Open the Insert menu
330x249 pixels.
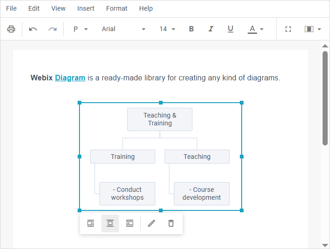(x=86, y=8)
